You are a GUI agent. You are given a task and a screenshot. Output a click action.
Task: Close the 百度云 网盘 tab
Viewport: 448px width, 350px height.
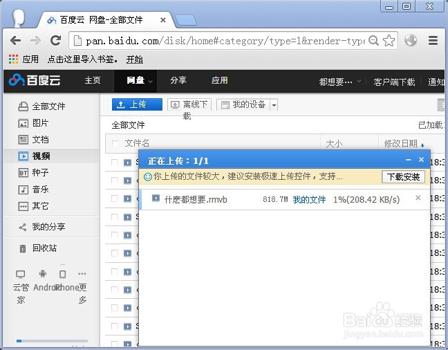click(x=163, y=20)
